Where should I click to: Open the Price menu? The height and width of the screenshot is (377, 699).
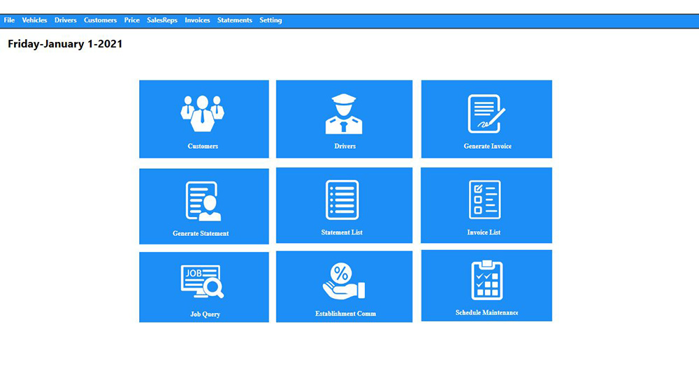tap(131, 20)
